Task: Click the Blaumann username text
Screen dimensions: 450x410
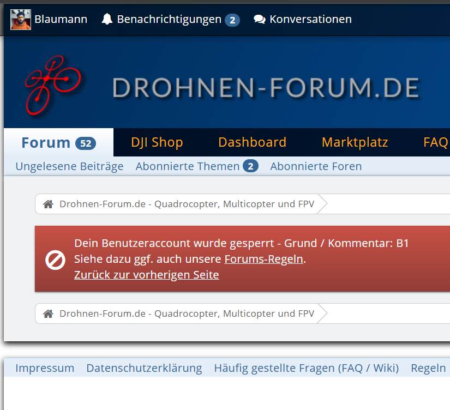Action: click(x=61, y=19)
